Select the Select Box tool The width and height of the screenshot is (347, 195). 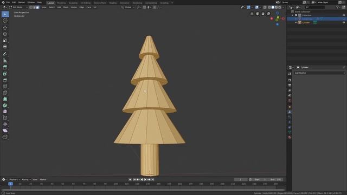[5, 14]
